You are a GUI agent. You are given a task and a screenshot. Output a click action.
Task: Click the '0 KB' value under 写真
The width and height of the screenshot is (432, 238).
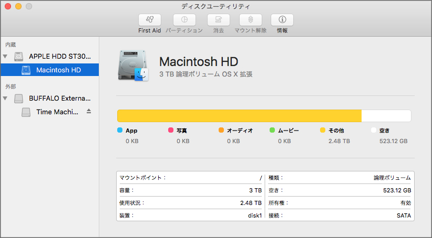[x=183, y=141]
